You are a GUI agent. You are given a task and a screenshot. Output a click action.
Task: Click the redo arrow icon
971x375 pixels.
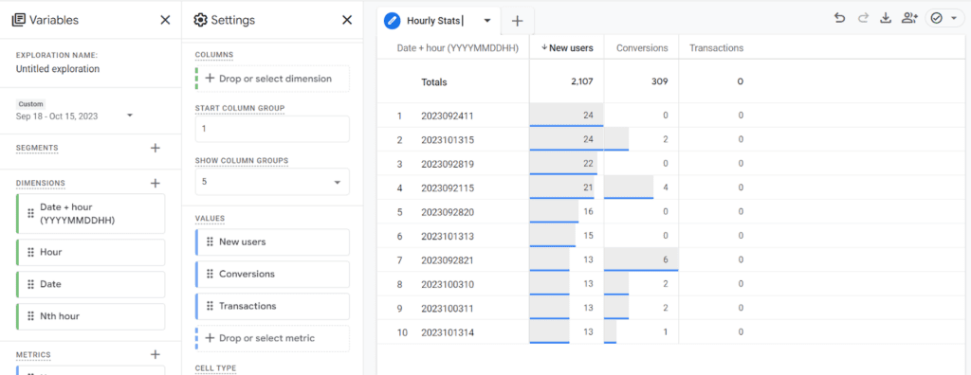[863, 19]
